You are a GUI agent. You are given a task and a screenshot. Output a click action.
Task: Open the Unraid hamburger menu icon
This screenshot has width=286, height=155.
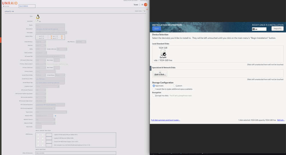point(142,5)
